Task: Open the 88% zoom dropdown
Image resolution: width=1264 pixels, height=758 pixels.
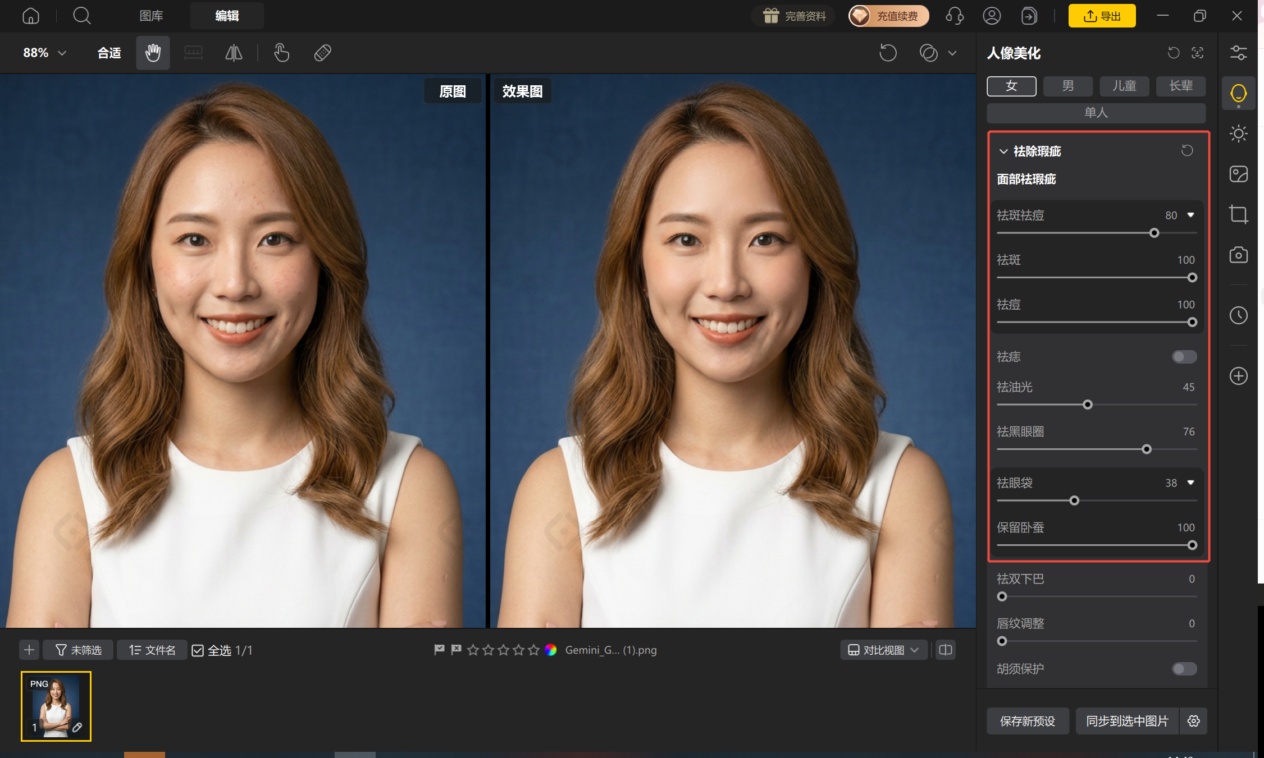Action: [44, 53]
